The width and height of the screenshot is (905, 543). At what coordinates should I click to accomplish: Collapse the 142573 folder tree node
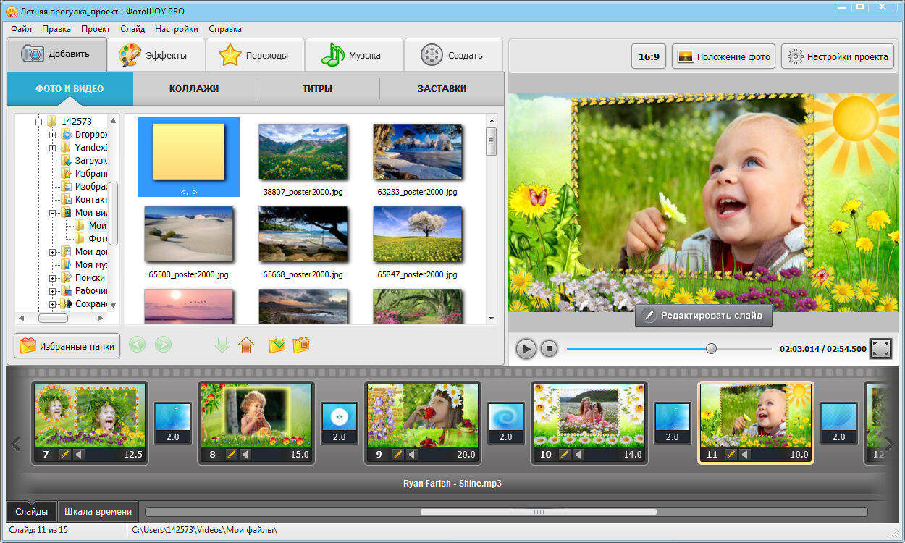click(x=39, y=122)
